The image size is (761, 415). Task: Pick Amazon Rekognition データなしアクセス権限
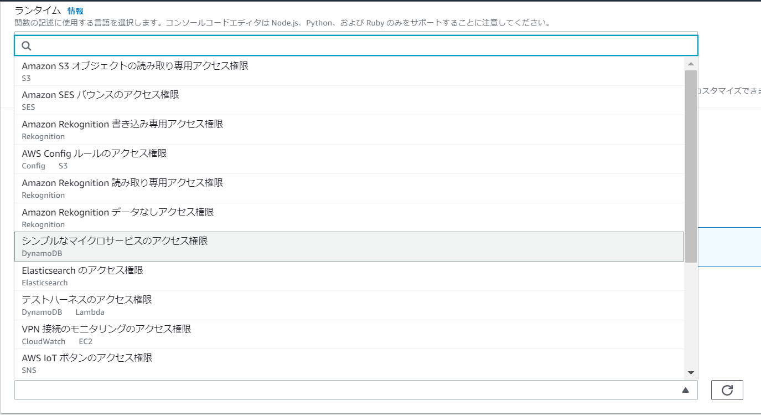(x=349, y=218)
